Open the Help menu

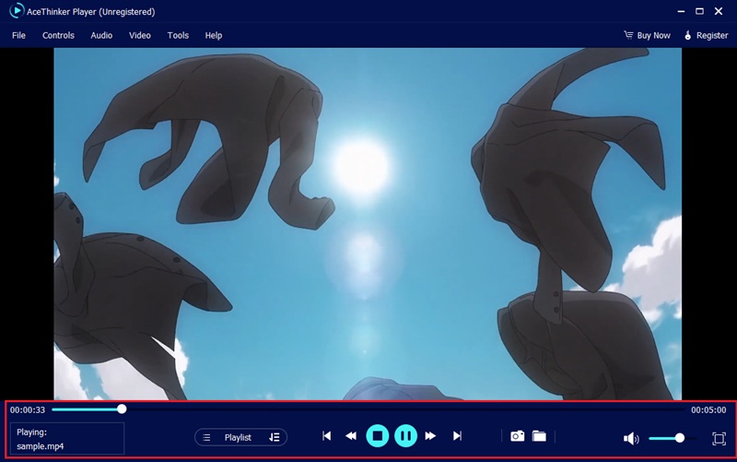pyautogui.click(x=214, y=35)
